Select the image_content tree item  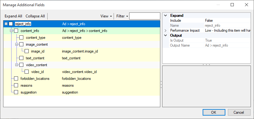37,44
